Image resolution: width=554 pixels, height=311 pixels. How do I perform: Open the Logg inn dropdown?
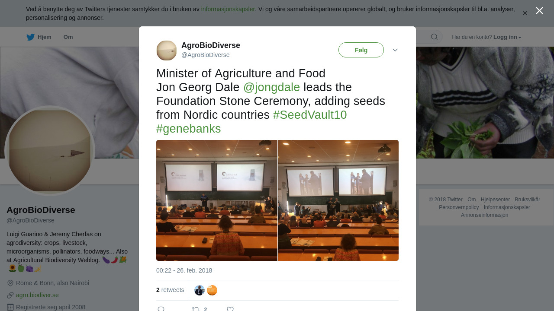pyautogui.click(x=507, y=37)
